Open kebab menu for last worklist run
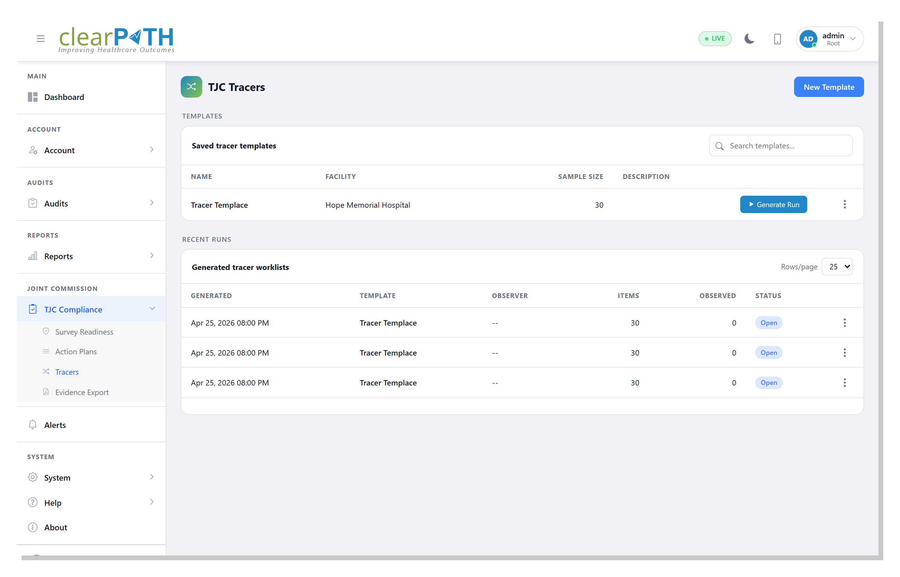900x577 pixels. pyautogui.click(x=844, y=383)
